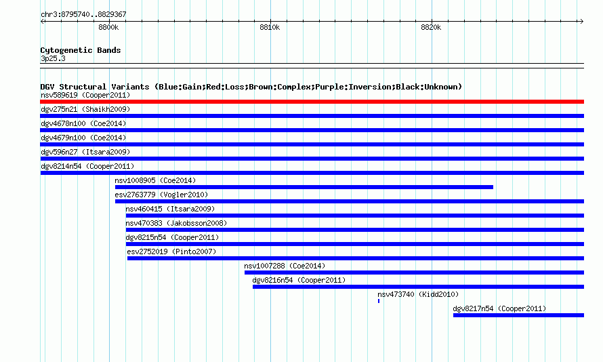Open the dgv275n21 (Shaikh2009) variant label
The width and height of the screenshot is (603, 362).
(85, 109)
